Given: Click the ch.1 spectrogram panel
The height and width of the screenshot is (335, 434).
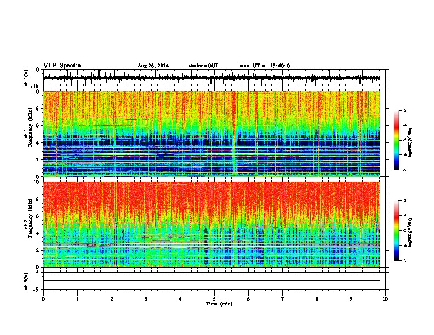Looking at the screenshot, I should pos(212,134).
